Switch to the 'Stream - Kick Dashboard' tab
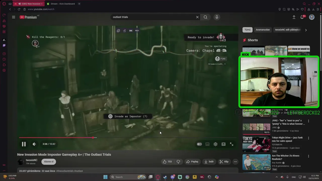The width and height of the screenshot is (322, 181). [x=61, y=4]
